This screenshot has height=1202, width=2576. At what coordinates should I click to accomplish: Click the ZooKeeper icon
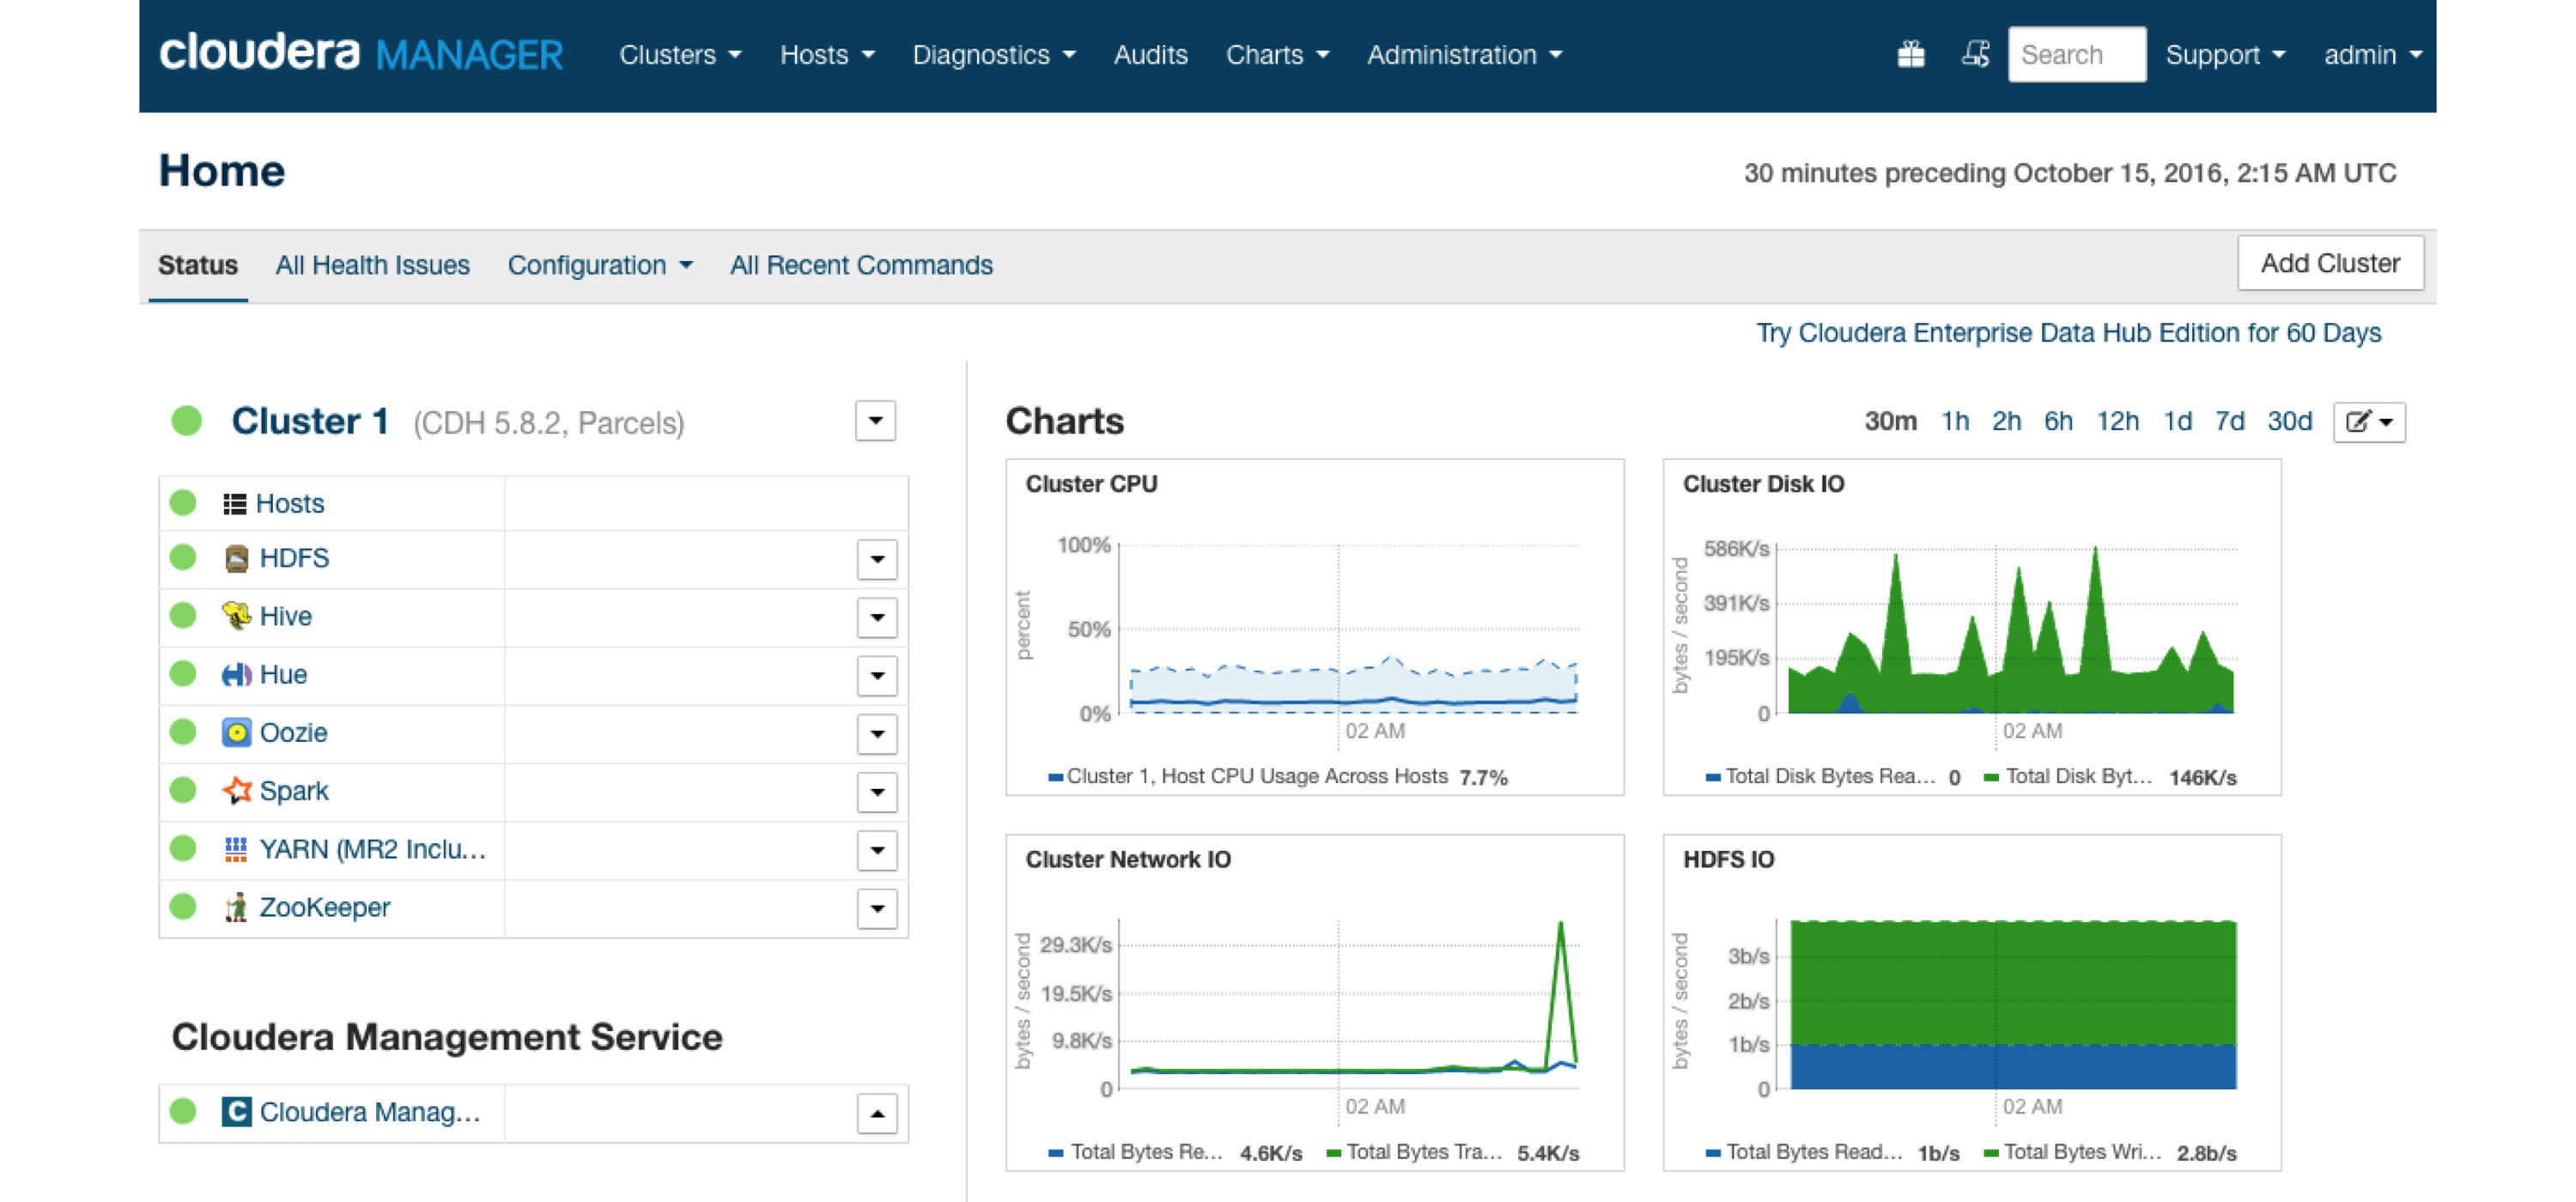tap(237, 907)
